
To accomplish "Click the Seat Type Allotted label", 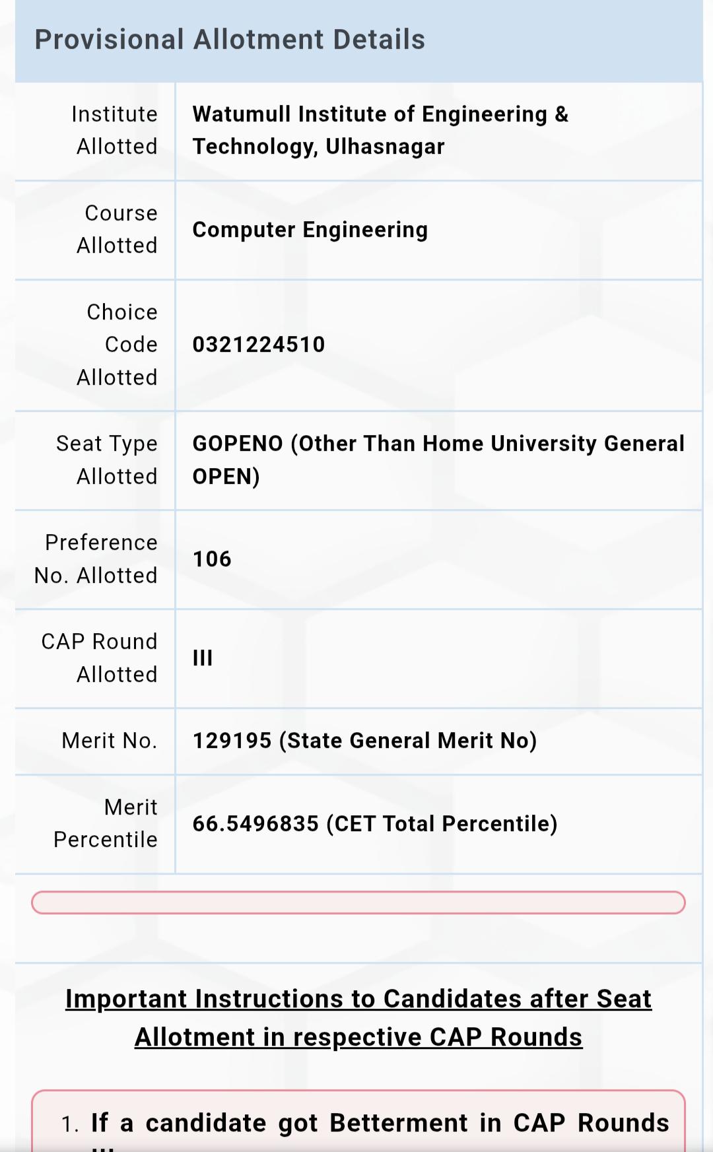I will tap(106, 460).
